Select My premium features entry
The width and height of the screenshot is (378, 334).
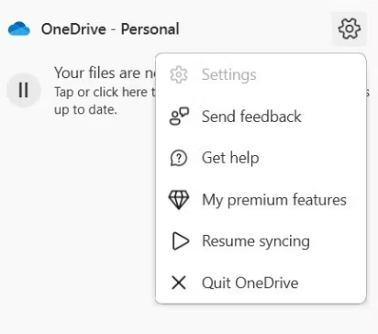coord(261,200)
